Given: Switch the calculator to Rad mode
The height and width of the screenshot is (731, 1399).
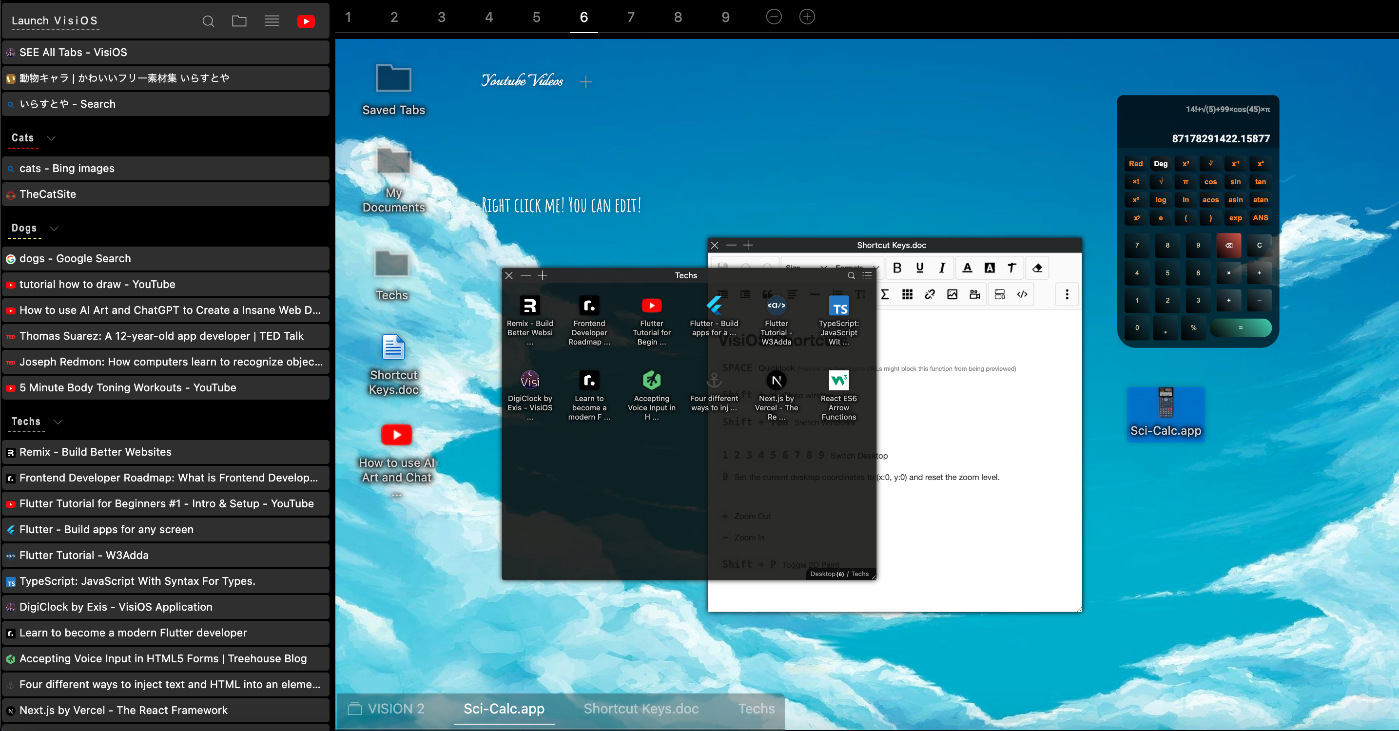Looking at the screenshot, I should coord(1136,163).
